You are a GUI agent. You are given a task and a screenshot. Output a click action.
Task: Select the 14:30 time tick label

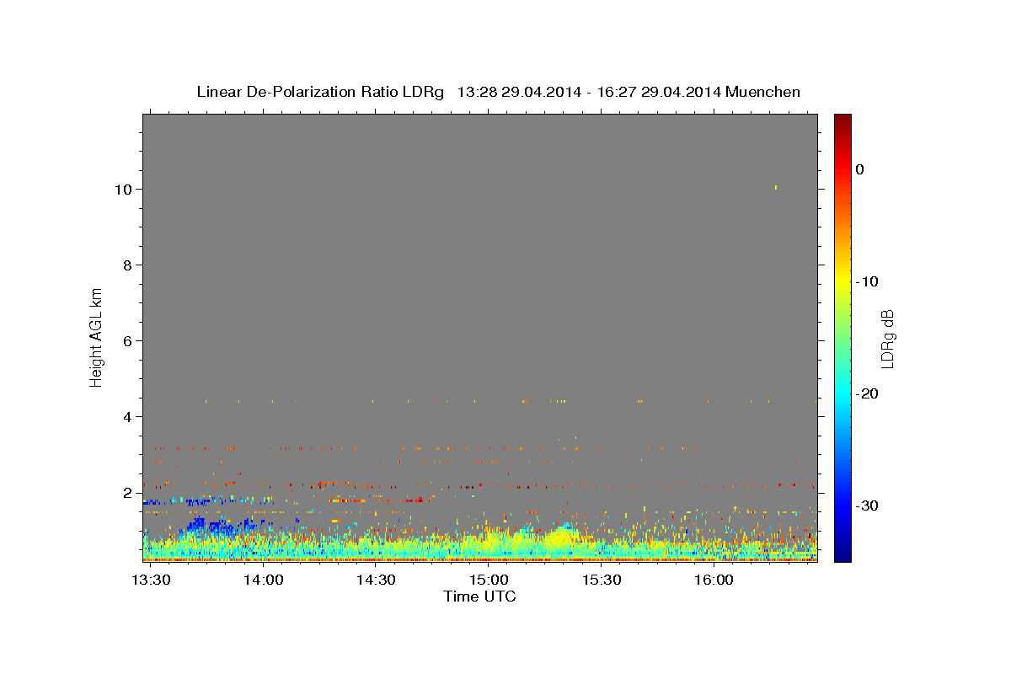point(377,580)
